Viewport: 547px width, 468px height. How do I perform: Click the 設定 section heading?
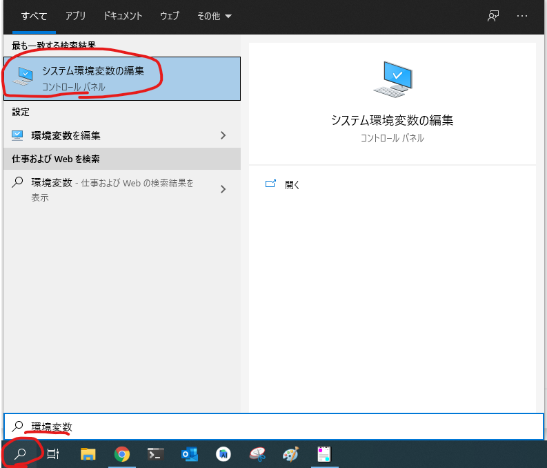click(21, 112)
